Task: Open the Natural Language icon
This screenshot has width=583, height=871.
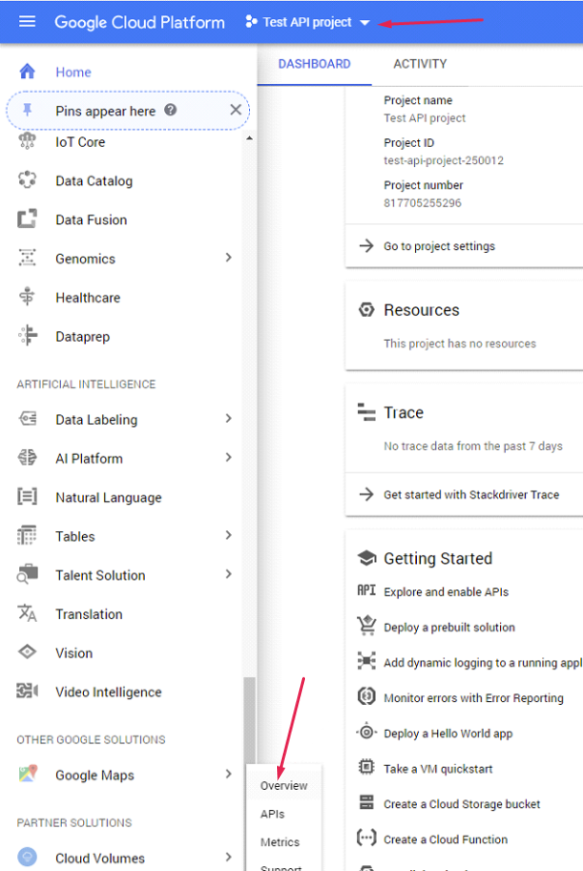Action: coord(27,497)
